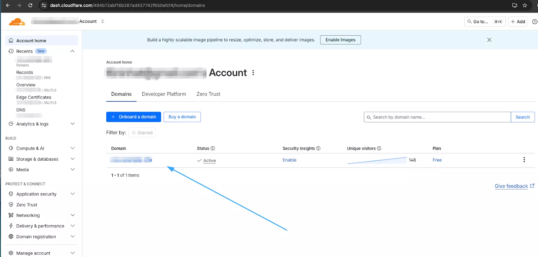Expand the Media section
This screenshot has height=257, width=538.
(72, 170)
